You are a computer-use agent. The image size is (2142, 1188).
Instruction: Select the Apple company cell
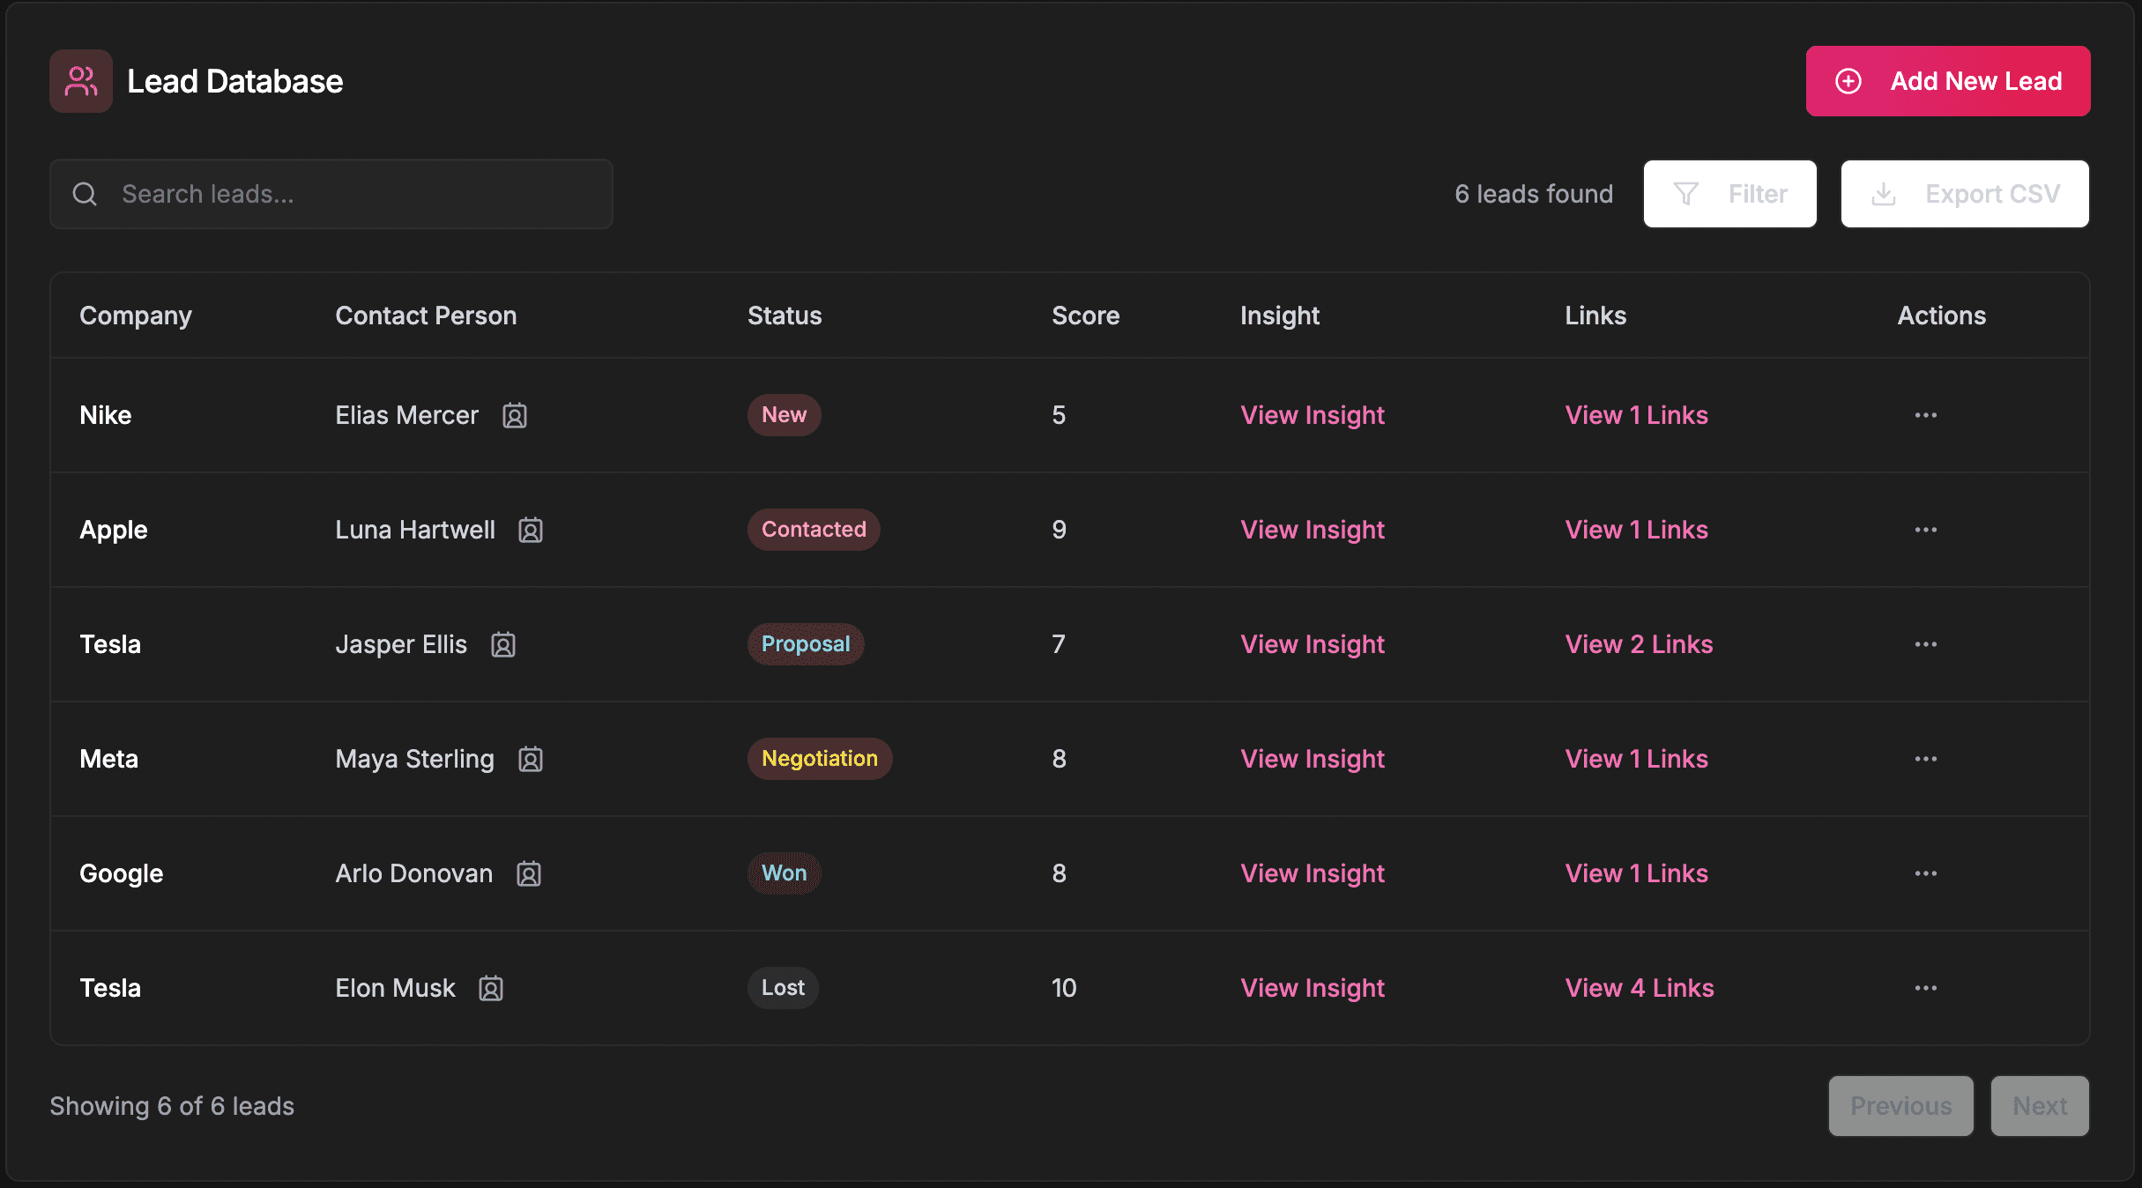coord(114,530)
